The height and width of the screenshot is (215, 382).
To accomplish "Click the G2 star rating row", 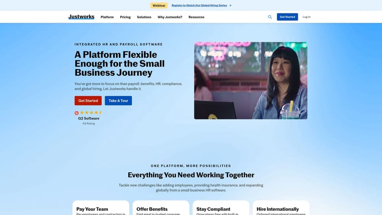I will (x=91, y=113).
